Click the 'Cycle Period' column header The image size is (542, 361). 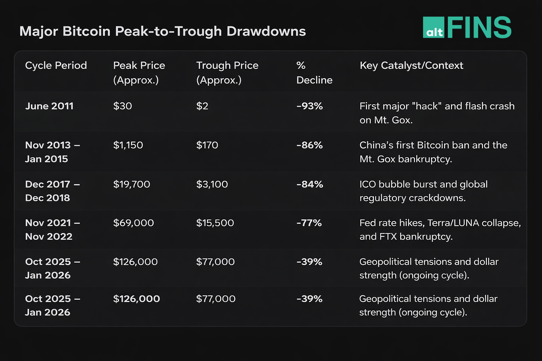coord(56,66)
